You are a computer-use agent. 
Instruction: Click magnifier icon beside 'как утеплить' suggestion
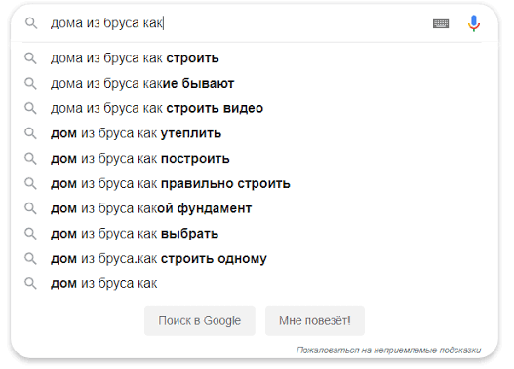30,133
